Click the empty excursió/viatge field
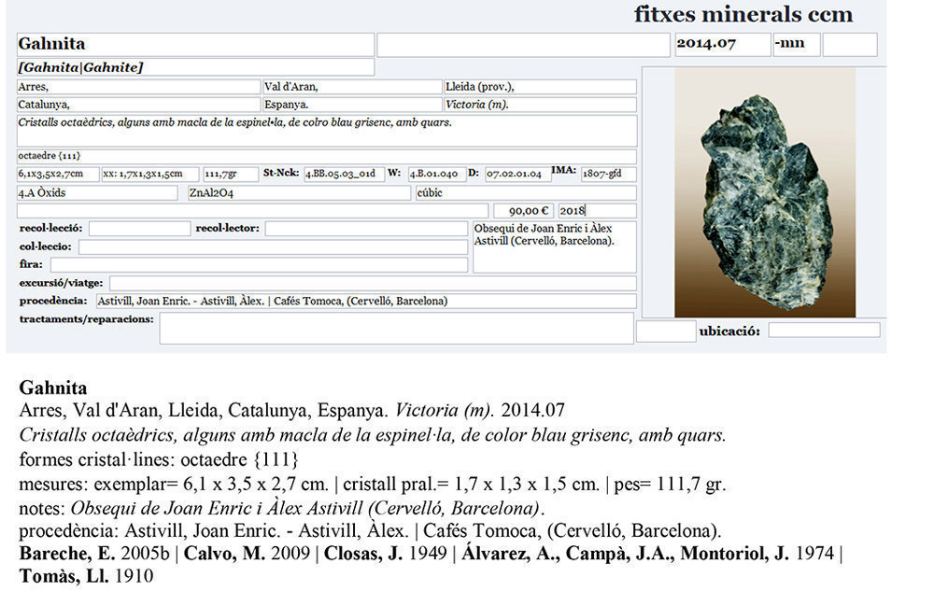The width and height of the screenshot is (934, 592). pos(373,283)
